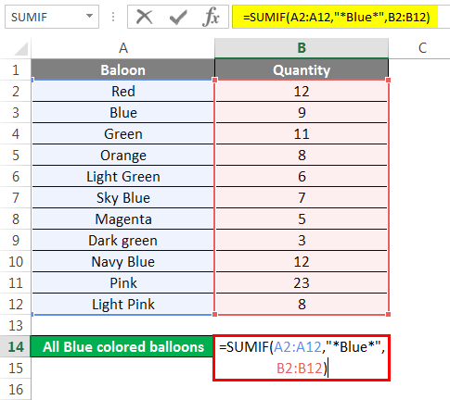Click the Select All corner triangle
The width and height of the screenshot is (450, 400).
coord(20,49)
